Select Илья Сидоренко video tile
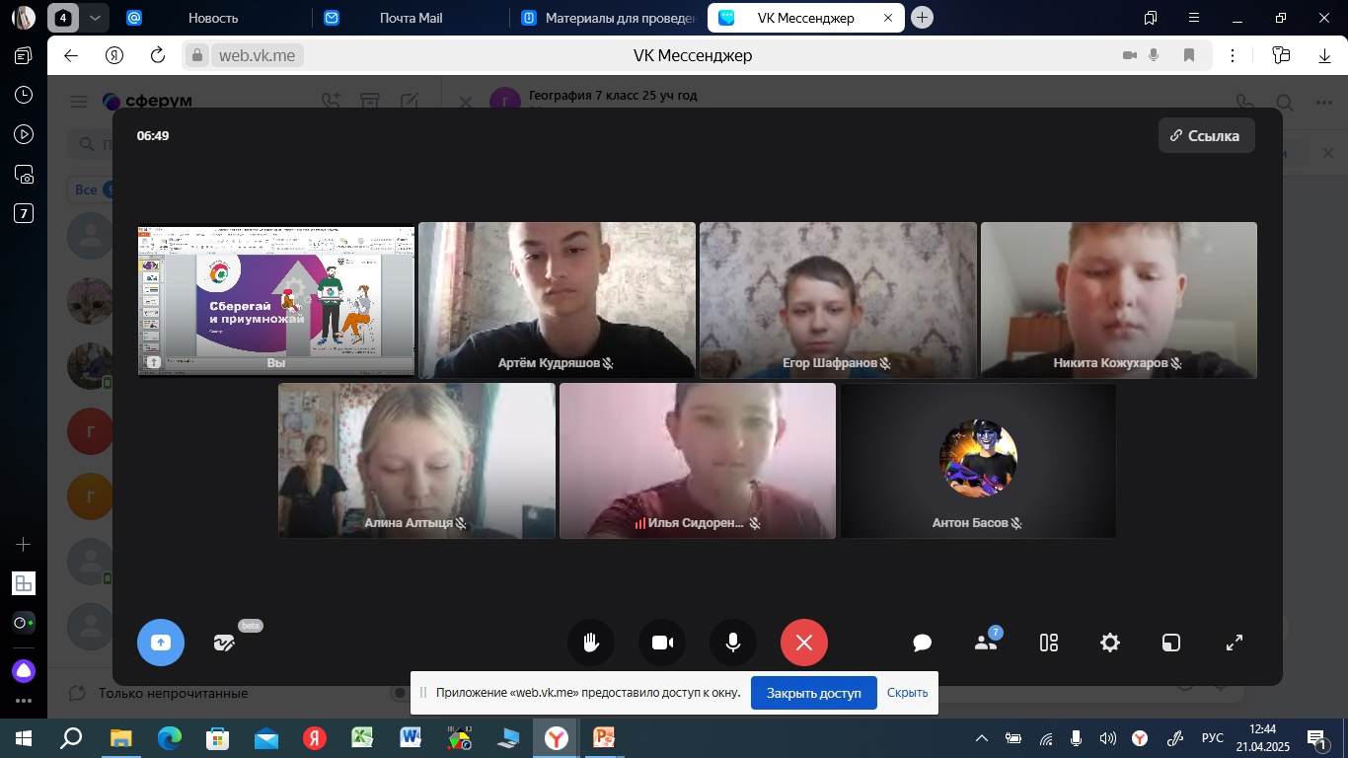This screenshot has width=1348, height=758. tap(697, 461)
